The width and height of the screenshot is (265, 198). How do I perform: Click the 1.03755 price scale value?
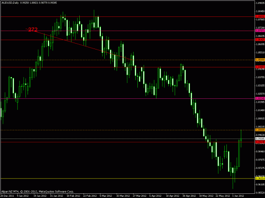click(x=260, y=77)
